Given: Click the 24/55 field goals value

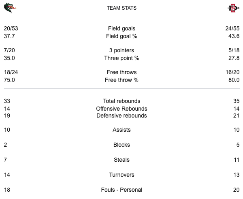Looking at the screenshot, I should pos(232,28).
